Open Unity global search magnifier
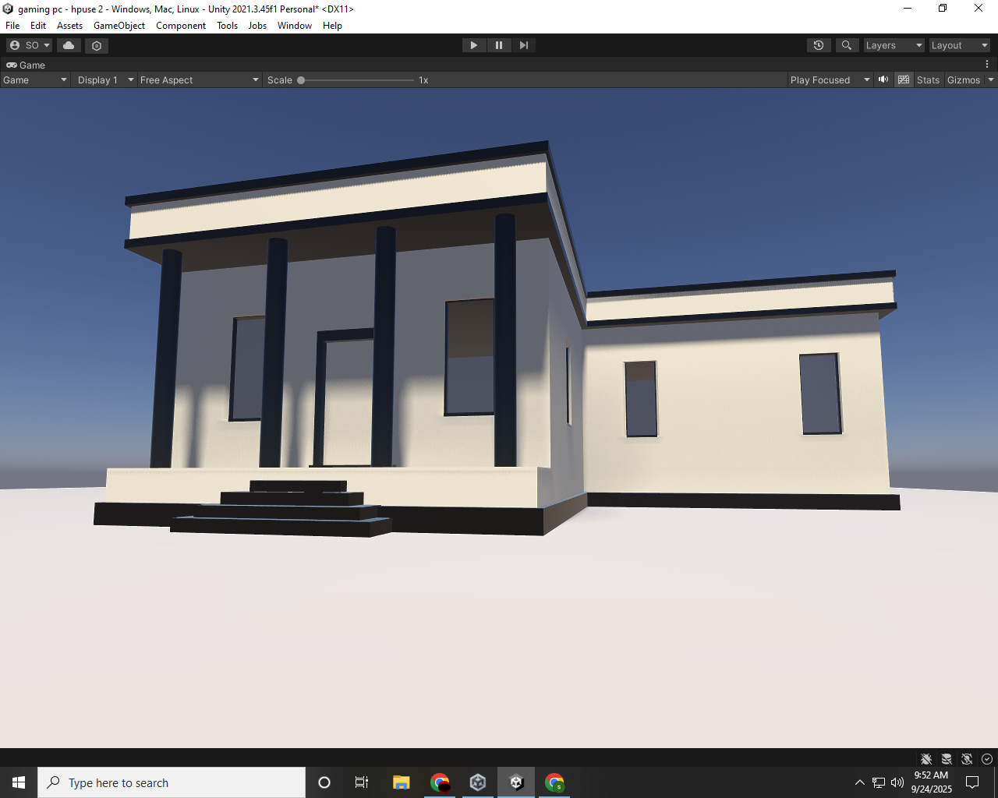This screenshot has height=798, width=998. point(847,45)
